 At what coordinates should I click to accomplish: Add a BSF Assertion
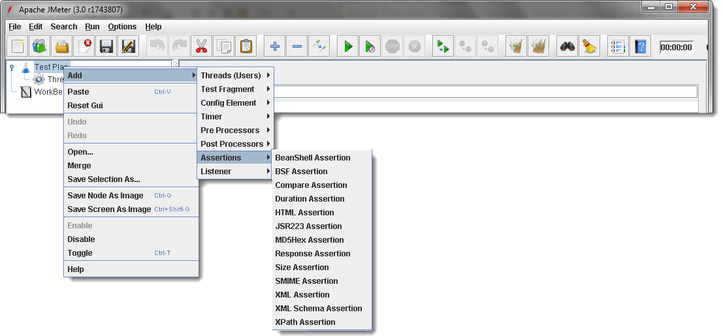322,172
